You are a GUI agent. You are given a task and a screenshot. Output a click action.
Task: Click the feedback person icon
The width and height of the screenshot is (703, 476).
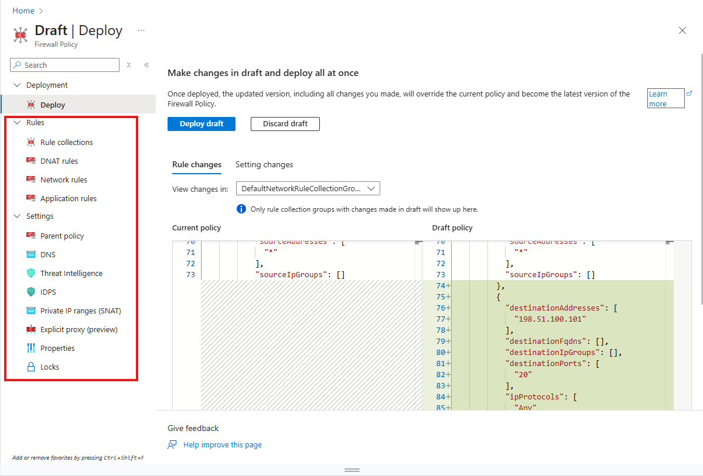pos(172,444)
